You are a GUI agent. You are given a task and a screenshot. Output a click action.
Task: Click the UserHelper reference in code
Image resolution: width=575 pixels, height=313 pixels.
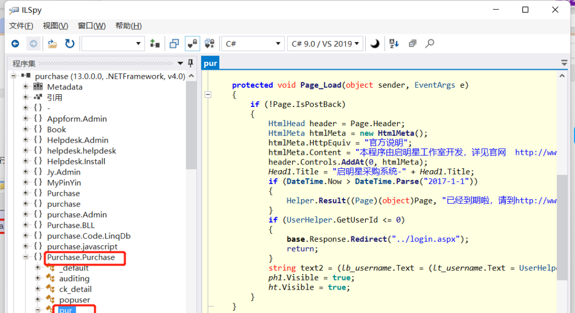(309, 220)
